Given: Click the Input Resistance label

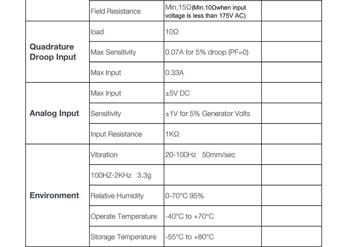Looking at the screenshot, I should coord(116,134).
